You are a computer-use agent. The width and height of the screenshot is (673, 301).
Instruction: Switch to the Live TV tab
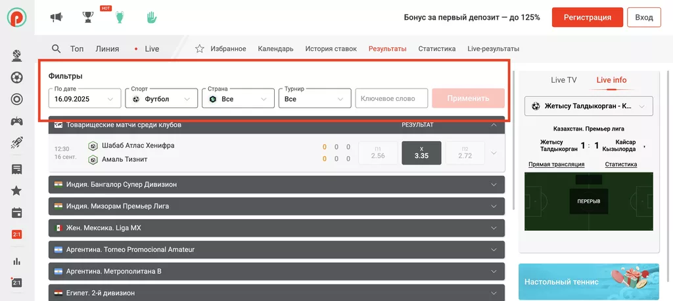(563, 80)
